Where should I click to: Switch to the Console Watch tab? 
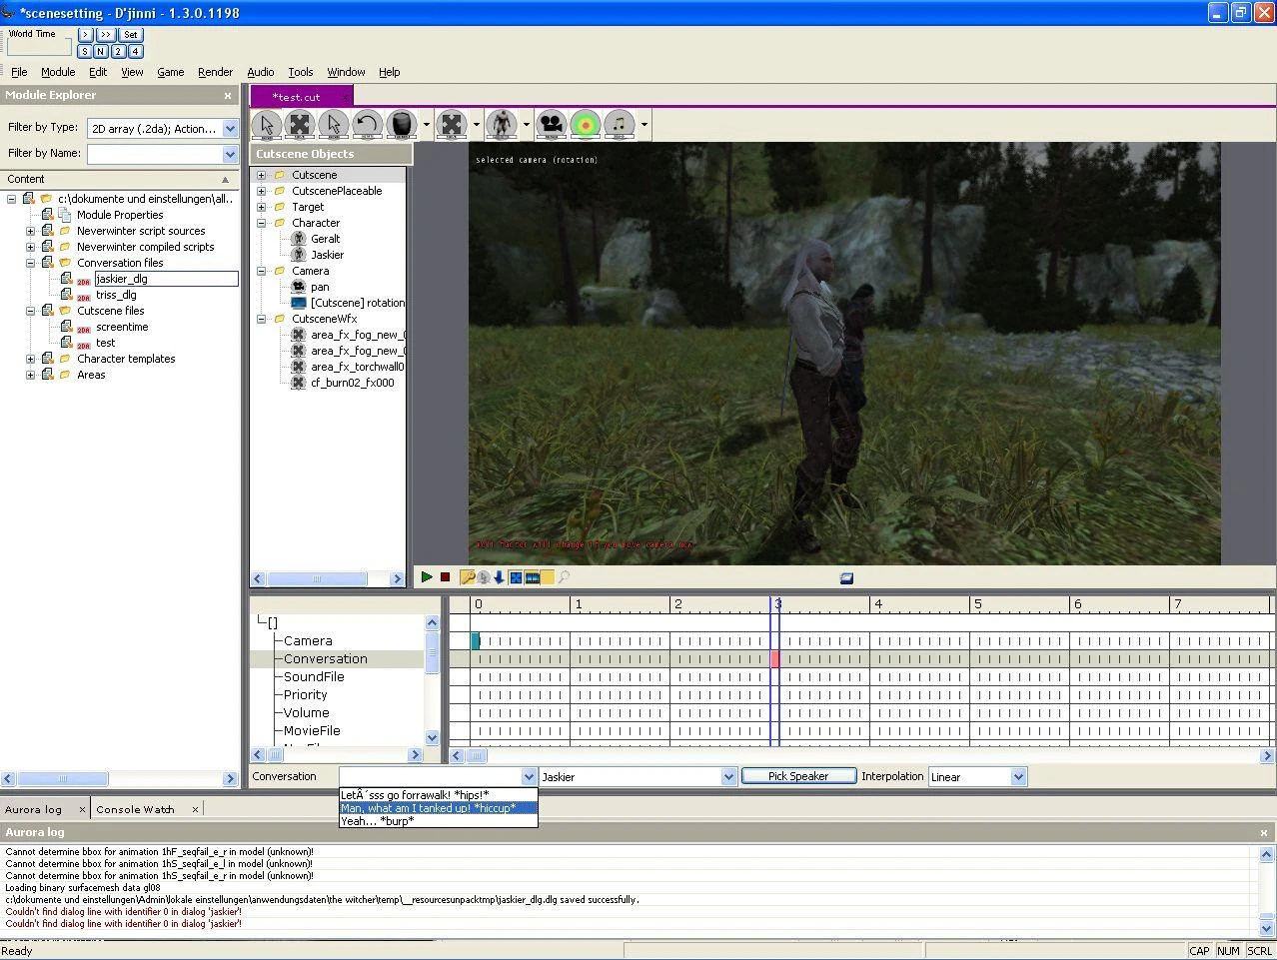pos(135,809)
